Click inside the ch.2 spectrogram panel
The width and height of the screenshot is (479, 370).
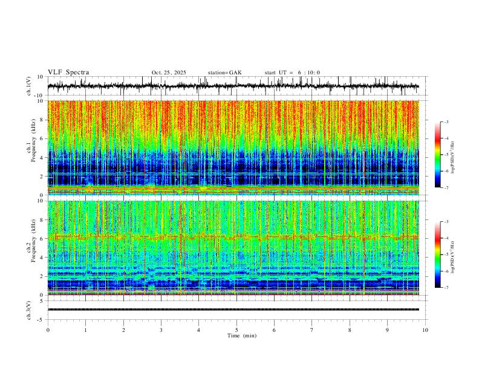(233, 248)
